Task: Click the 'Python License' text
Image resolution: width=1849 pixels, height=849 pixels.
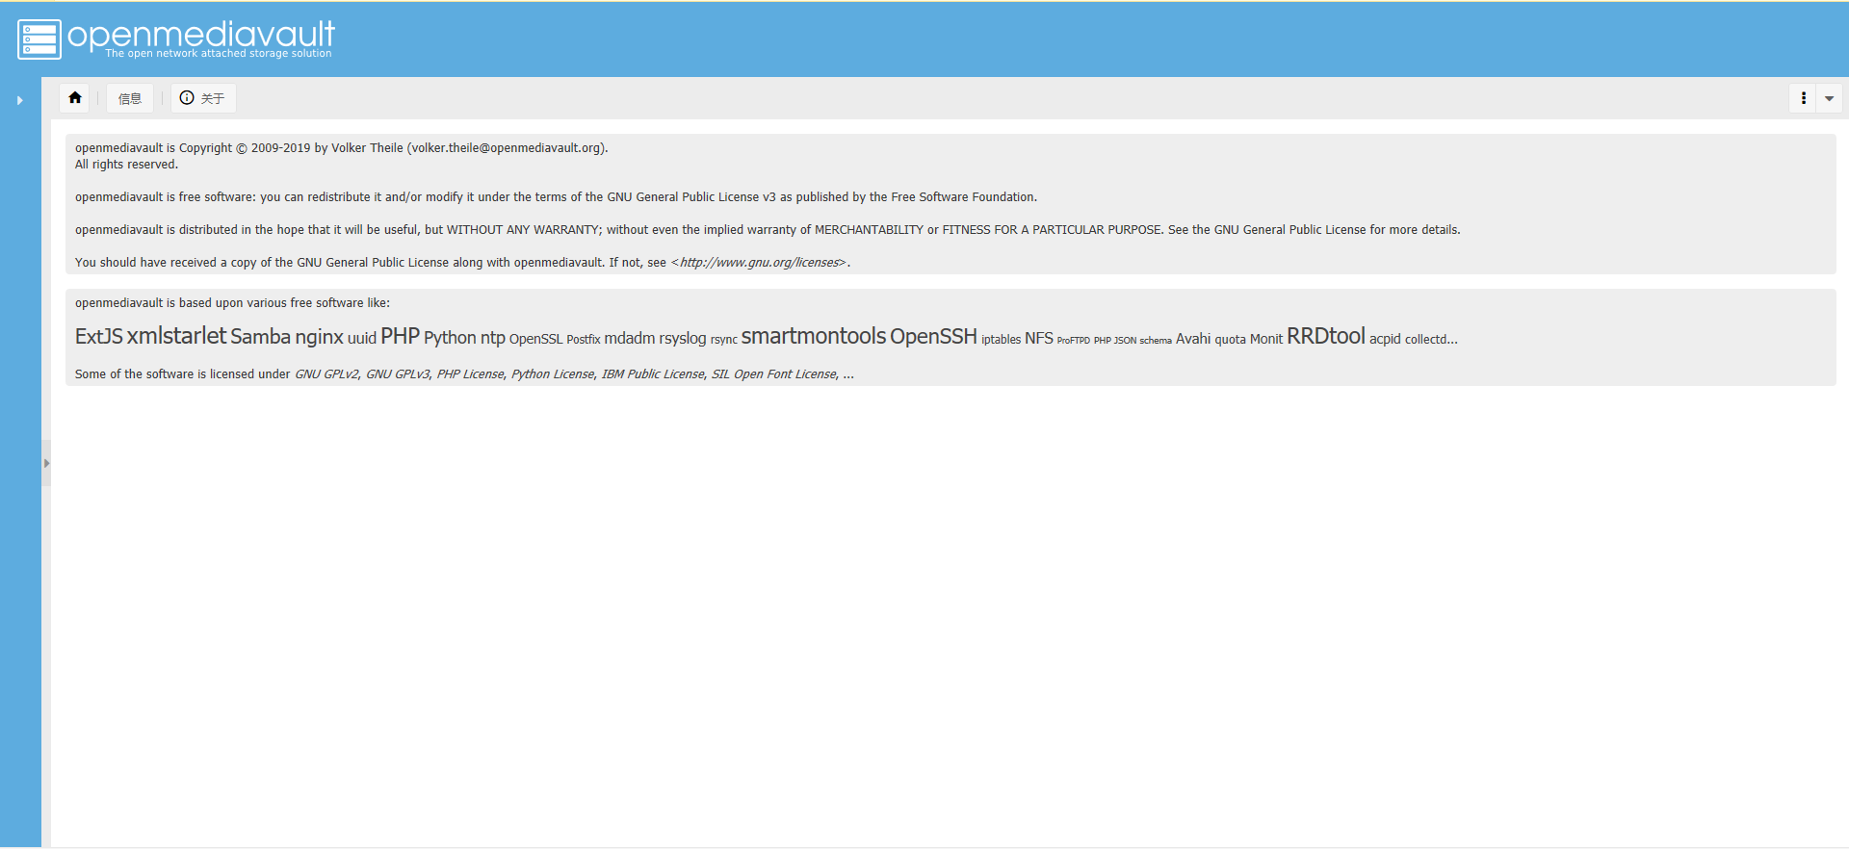Action: (552, 374)
